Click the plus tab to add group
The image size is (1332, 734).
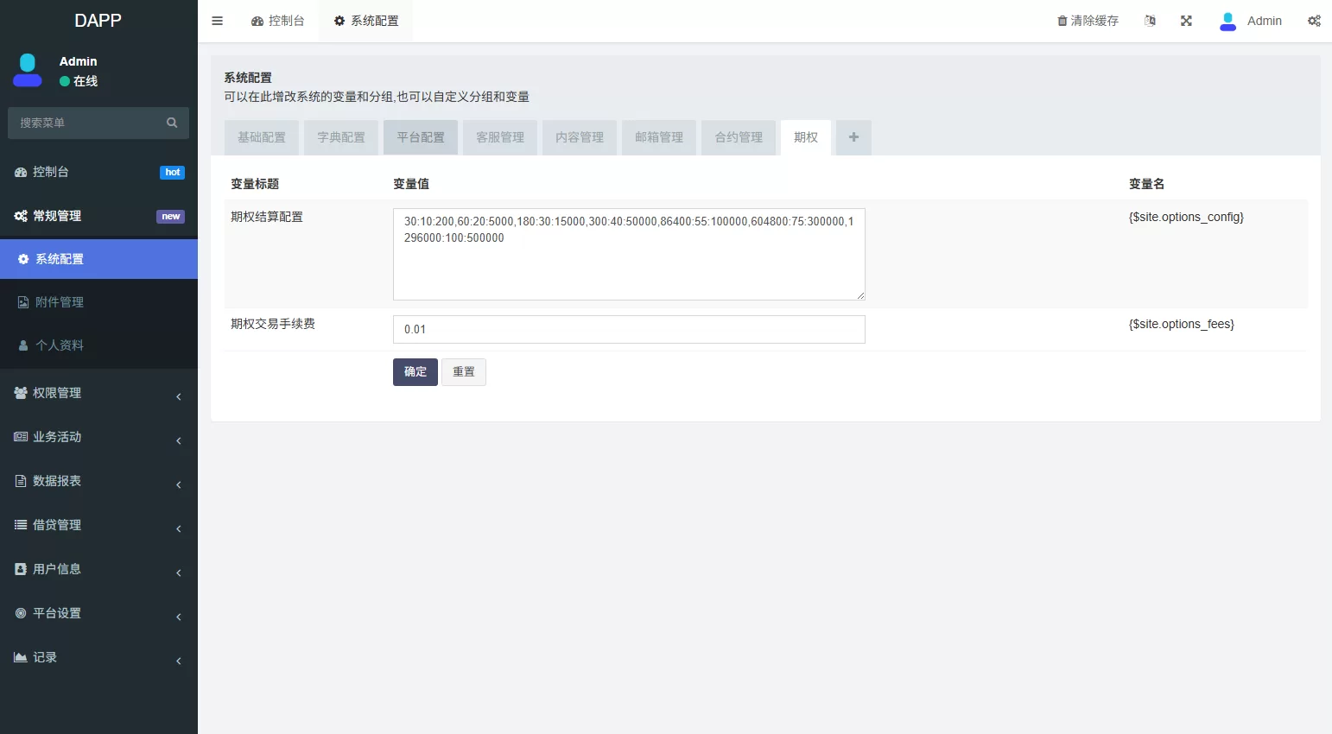point(853,137)
